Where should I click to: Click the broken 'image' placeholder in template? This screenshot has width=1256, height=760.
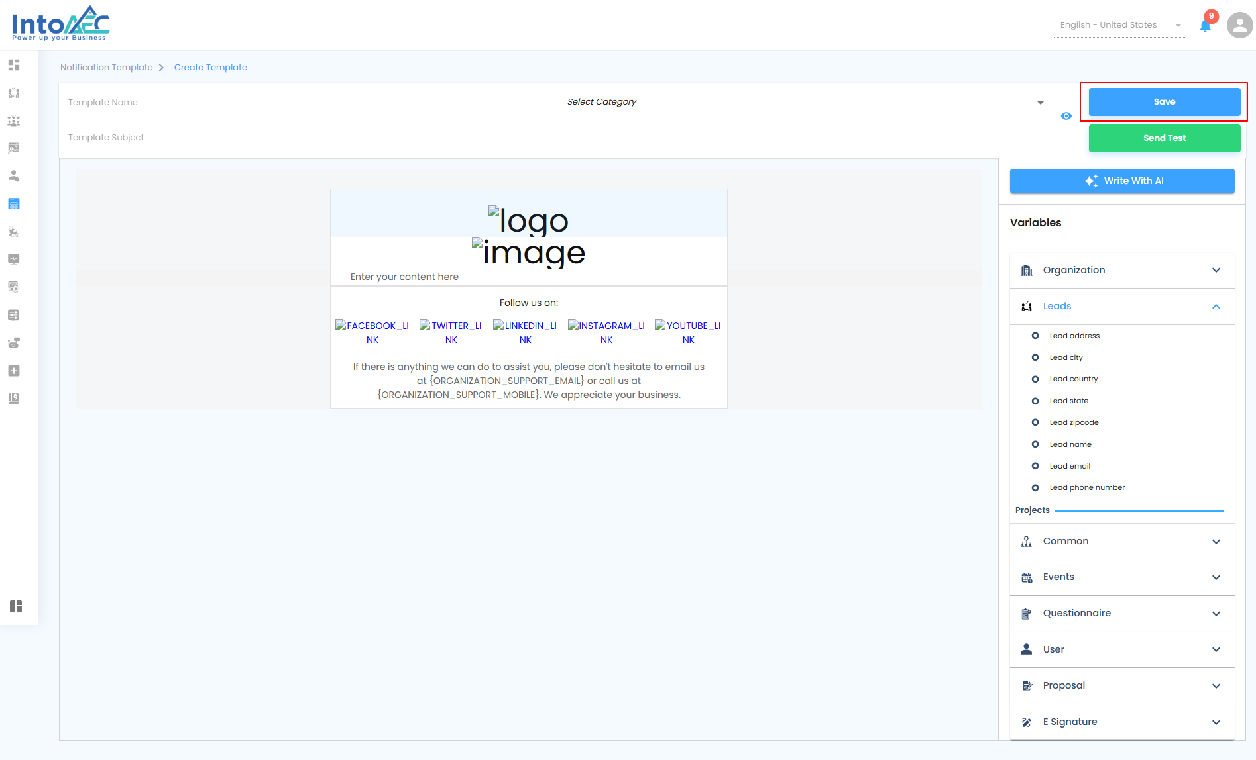coord(528,252)
